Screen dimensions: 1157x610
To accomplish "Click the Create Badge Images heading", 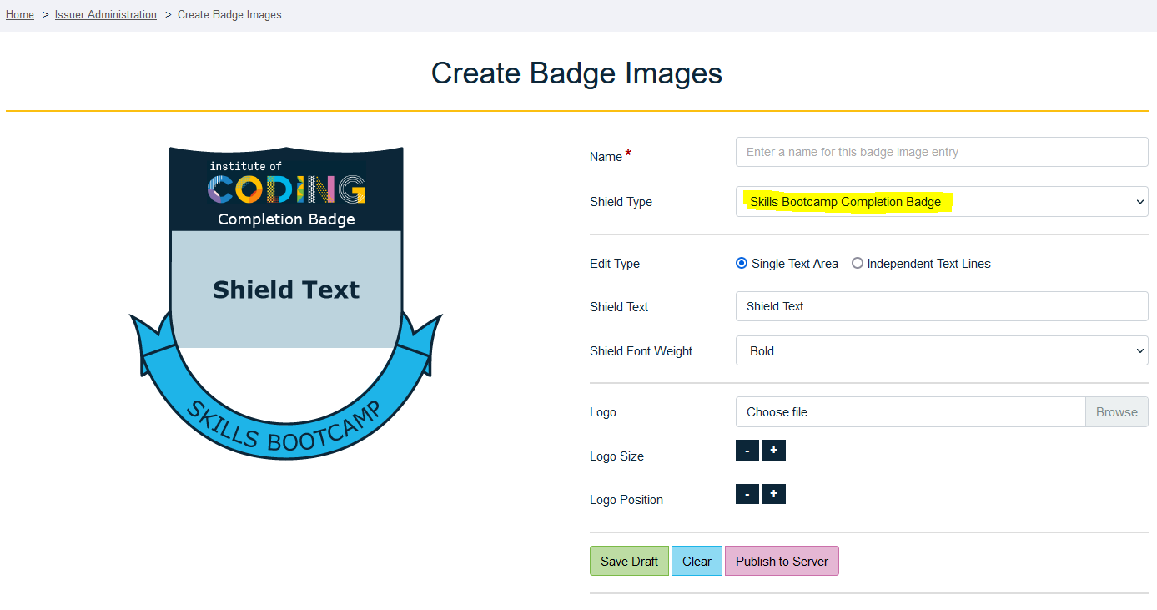I will point(576,73).
